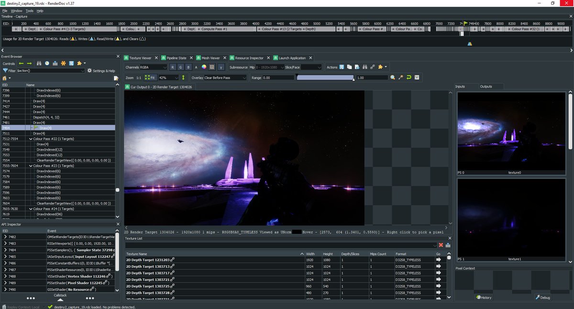The image size is (574, 309).
Task: Click the flip vertical green arrow icon
Action: click(183, 77)
